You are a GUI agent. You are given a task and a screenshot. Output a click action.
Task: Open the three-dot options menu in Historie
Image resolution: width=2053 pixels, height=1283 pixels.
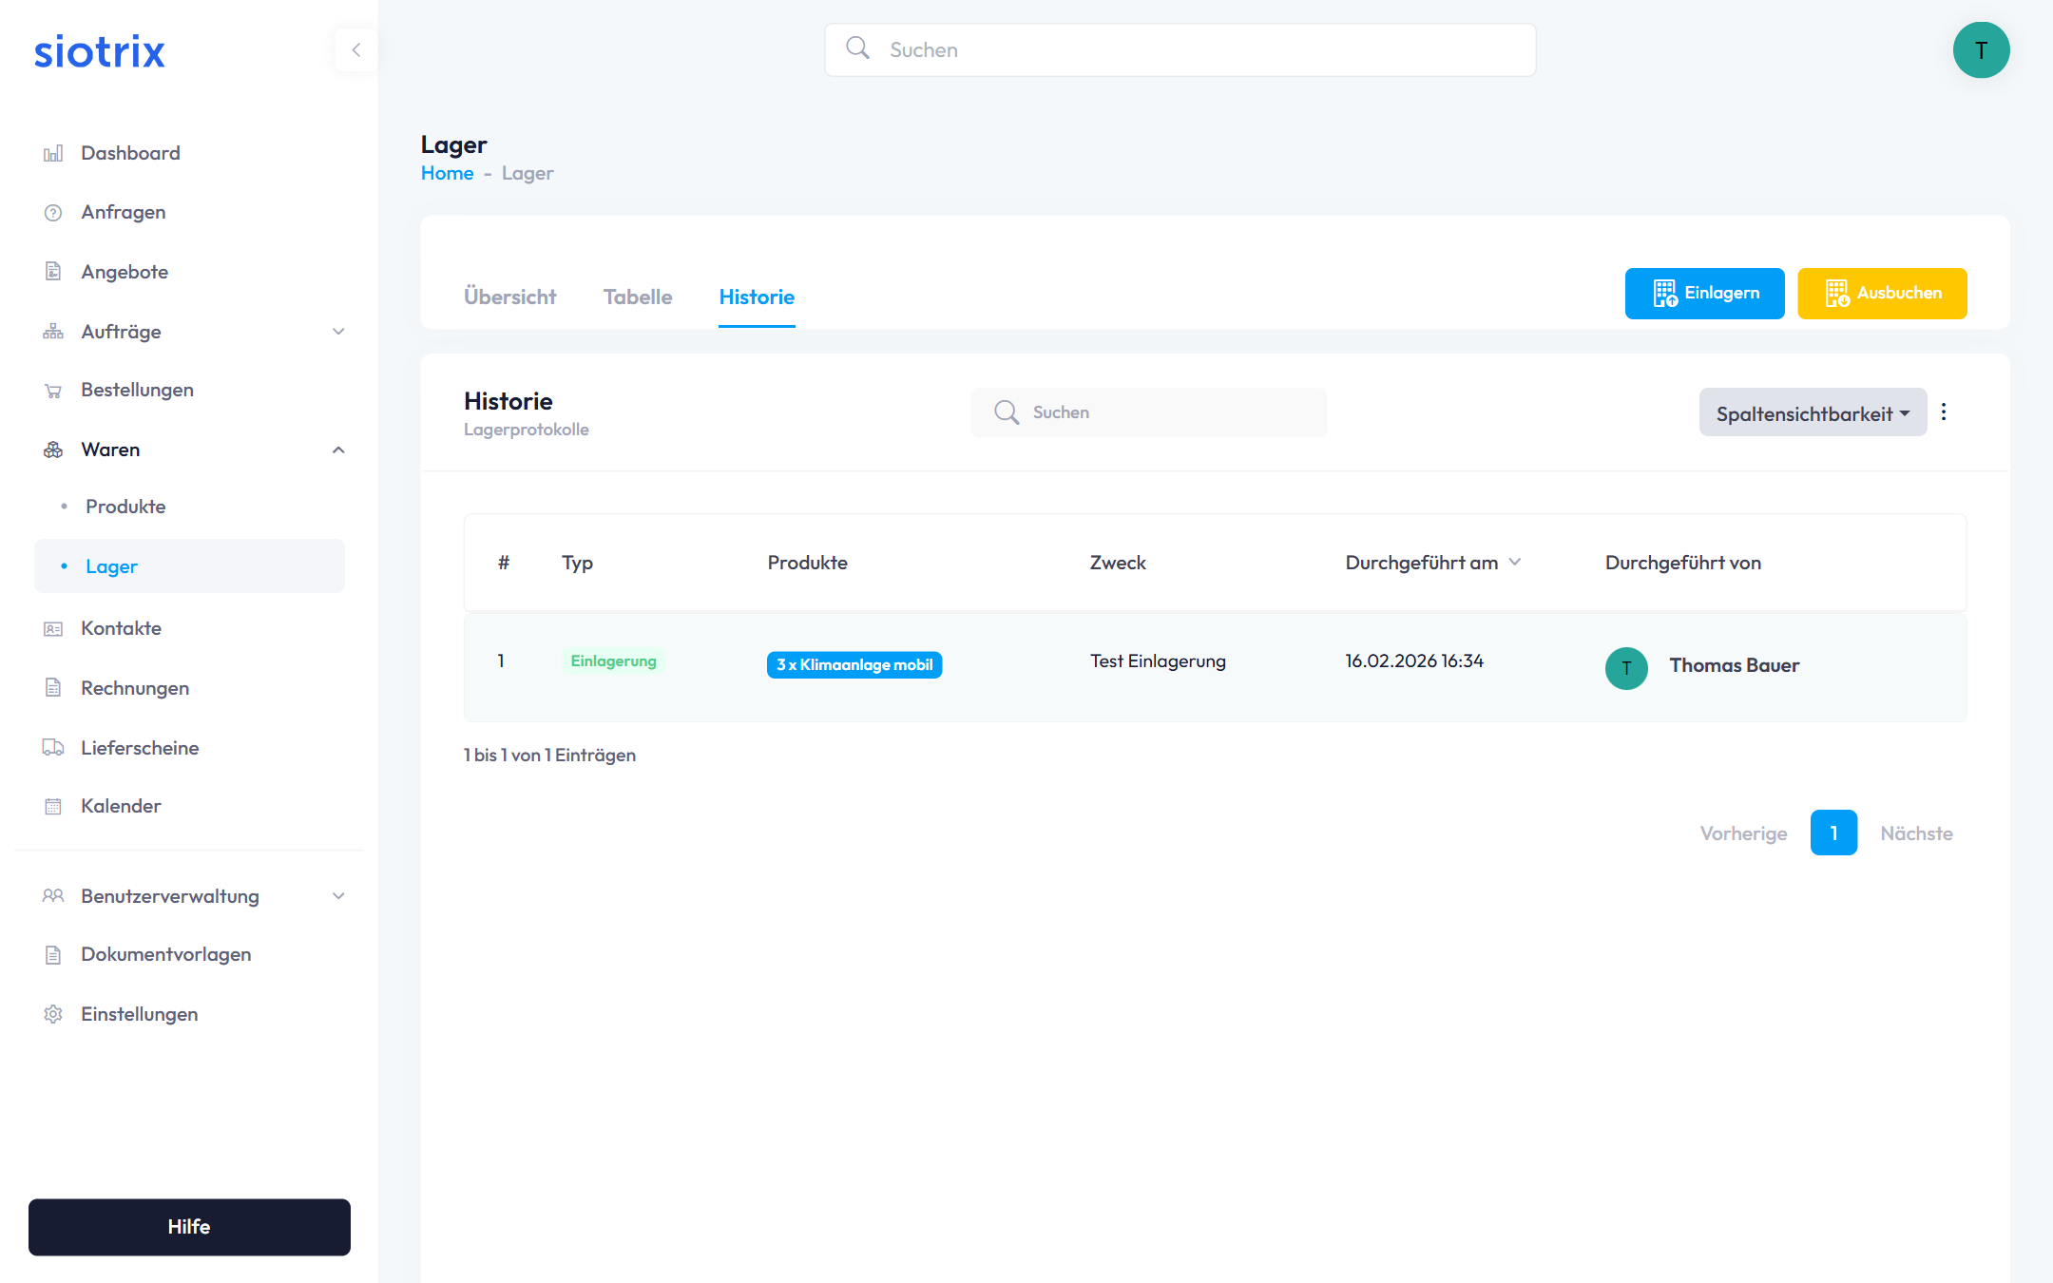[1944, 412]
